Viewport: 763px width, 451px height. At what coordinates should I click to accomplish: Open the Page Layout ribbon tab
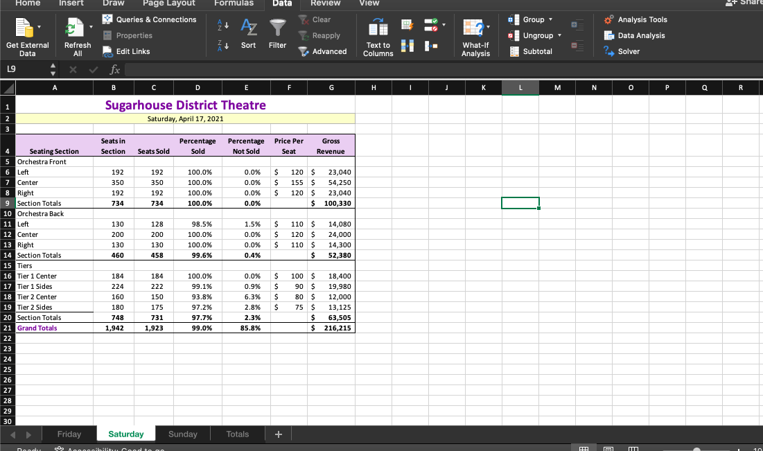tap(169, 3)
